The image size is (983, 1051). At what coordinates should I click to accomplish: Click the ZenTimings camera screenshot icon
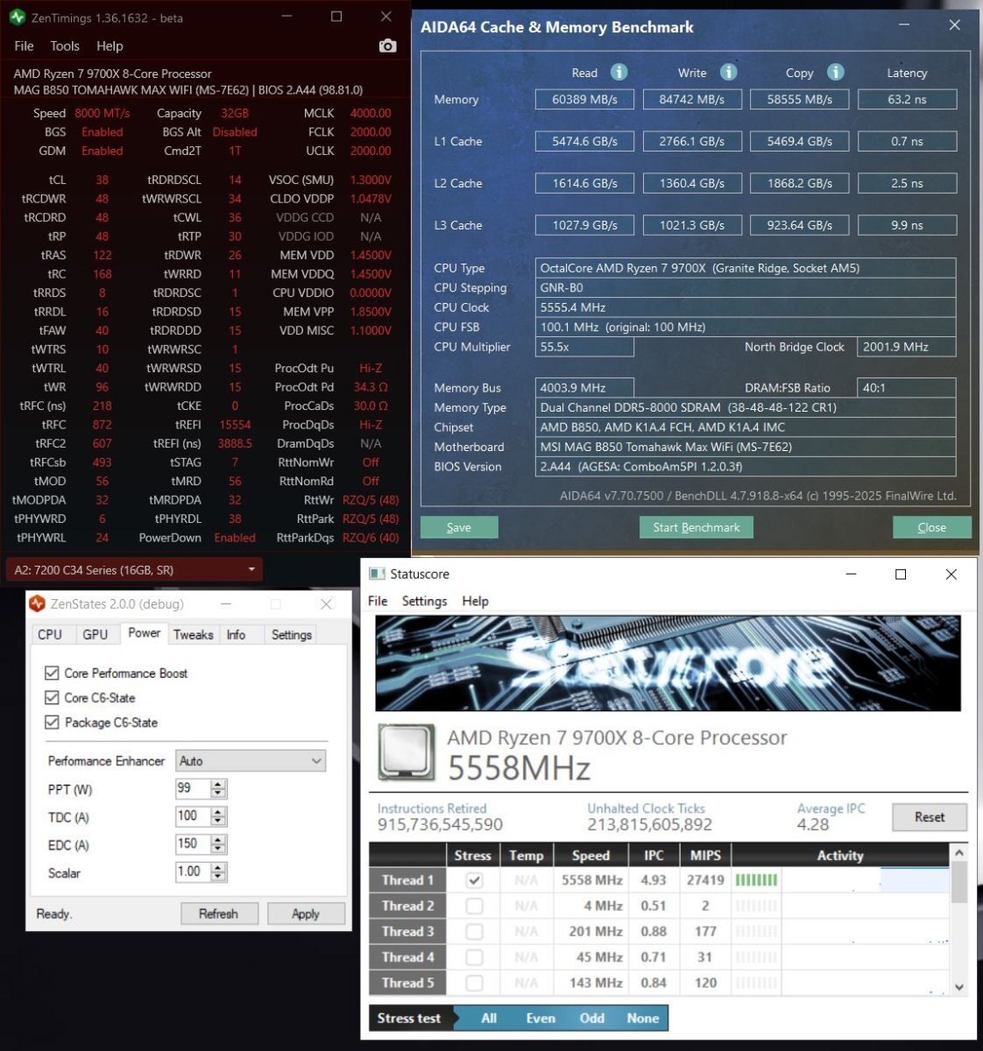(387, 46)
